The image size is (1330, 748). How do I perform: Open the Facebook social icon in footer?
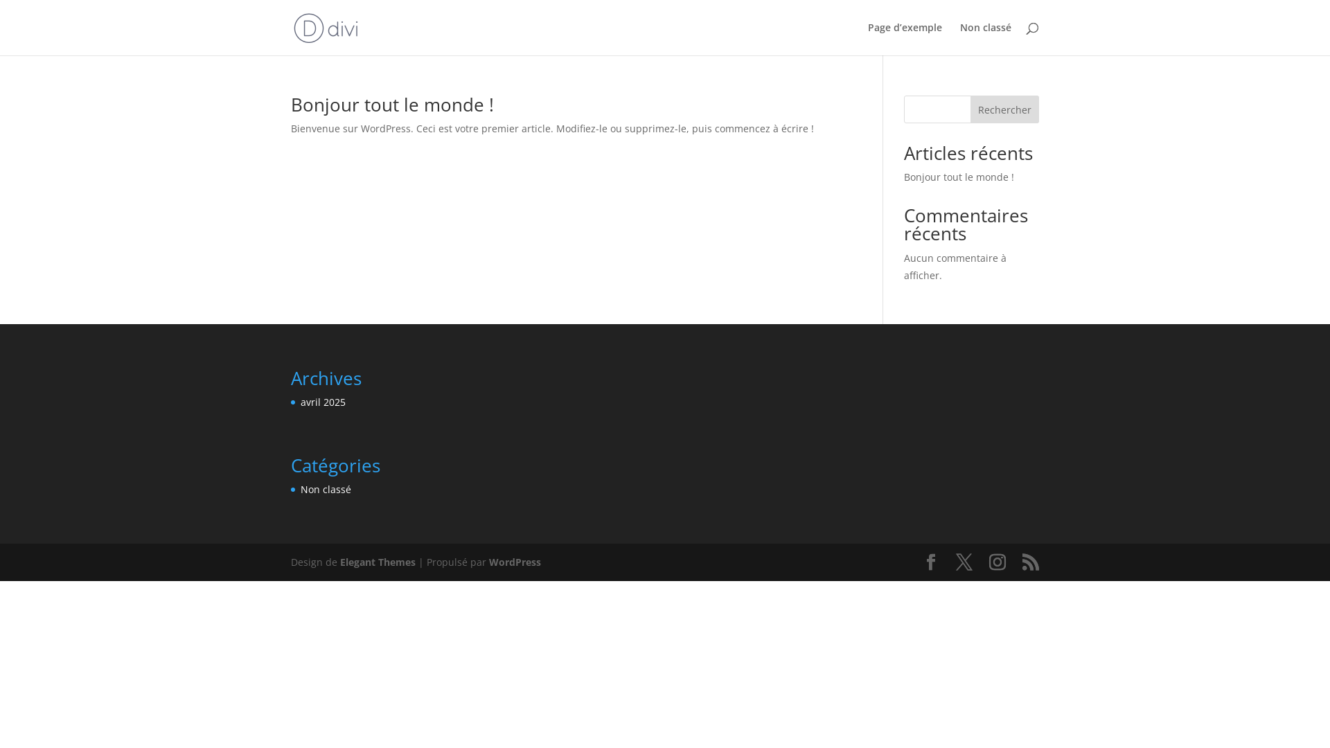[931, 562]
